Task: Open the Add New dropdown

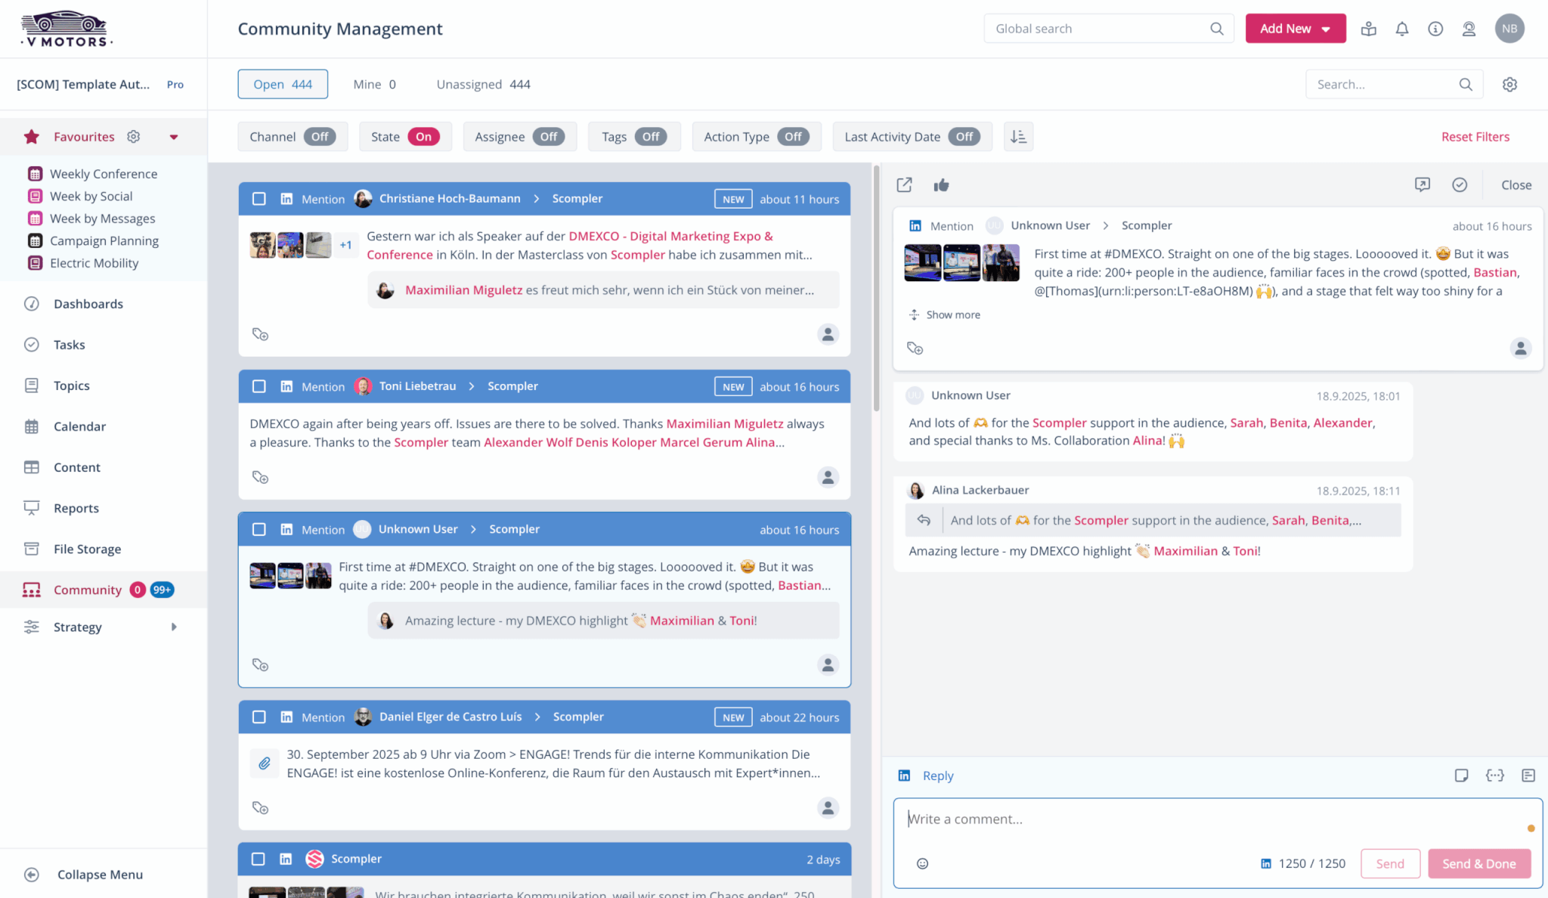Action: pyautogui.click(x=1296, y=28)
